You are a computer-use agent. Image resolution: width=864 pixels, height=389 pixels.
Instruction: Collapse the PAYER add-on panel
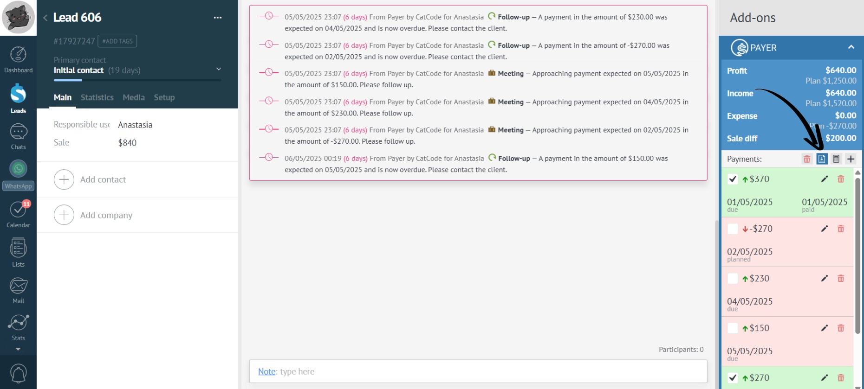click(x=851, y=47)
